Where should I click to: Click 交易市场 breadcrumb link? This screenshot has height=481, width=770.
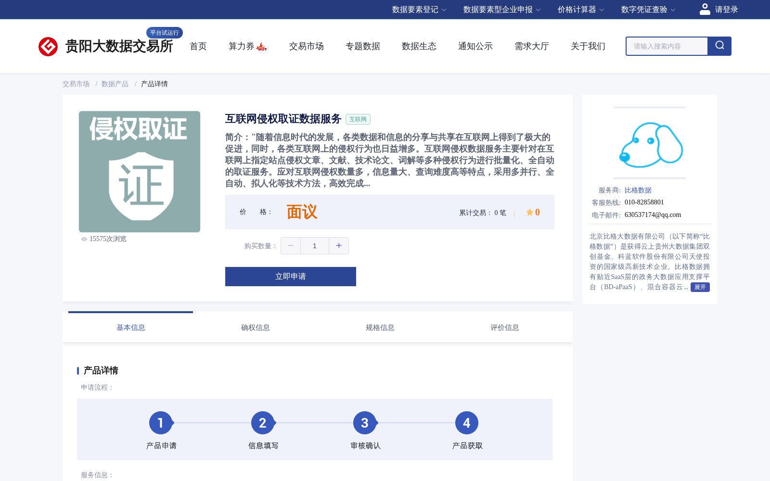click(76, 84)
